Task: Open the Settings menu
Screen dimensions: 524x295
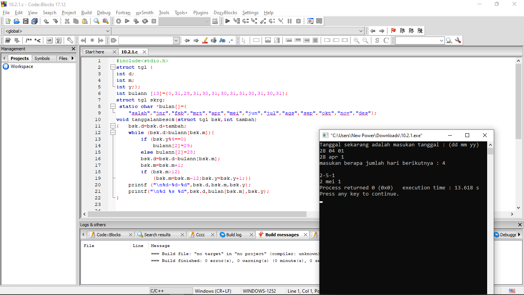Action: pos(250,13)
